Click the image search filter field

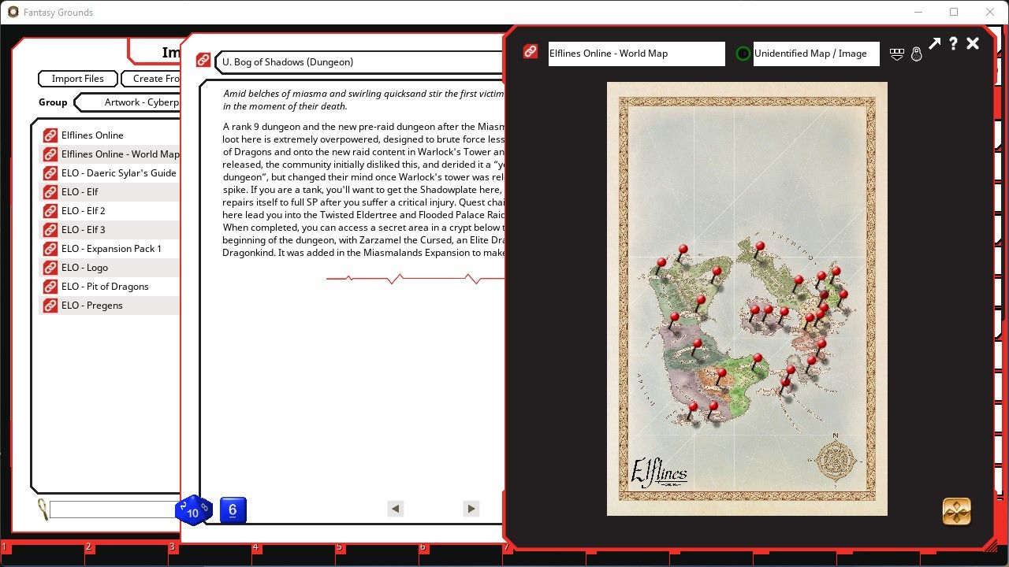click(114, 510)
